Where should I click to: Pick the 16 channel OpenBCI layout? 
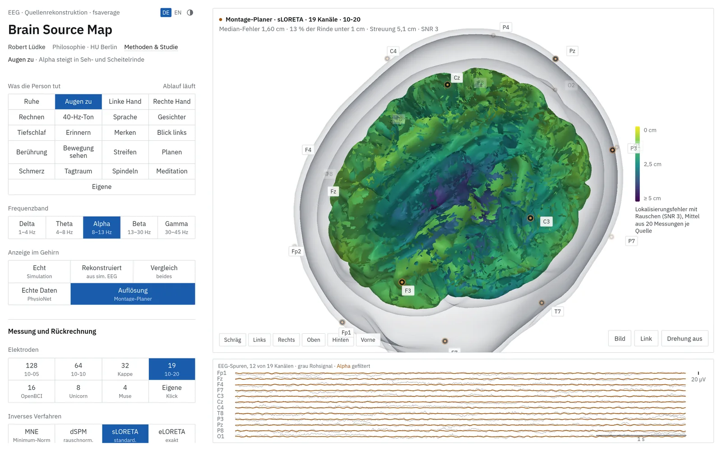click(x=32, y=391)
